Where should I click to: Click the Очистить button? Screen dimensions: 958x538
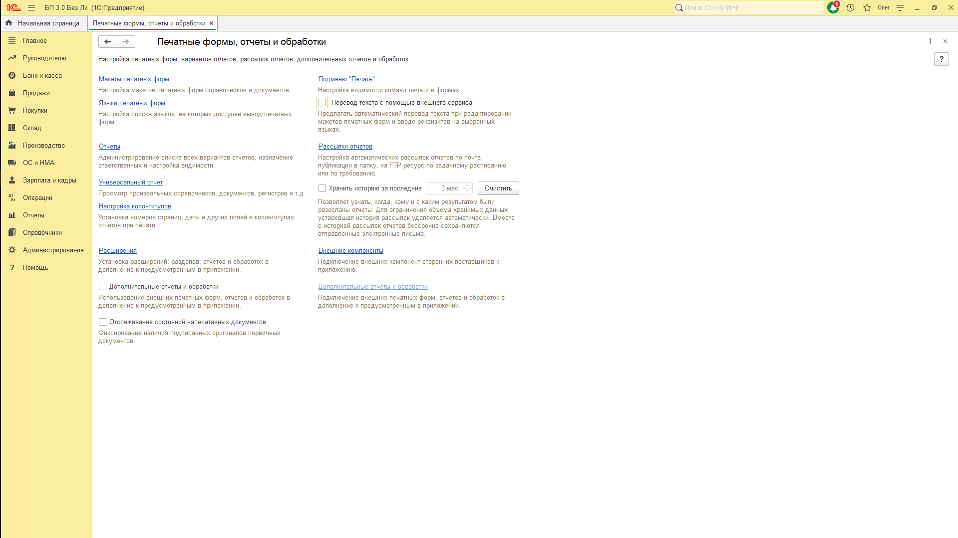pyautogui.click(x=498, y=188)
